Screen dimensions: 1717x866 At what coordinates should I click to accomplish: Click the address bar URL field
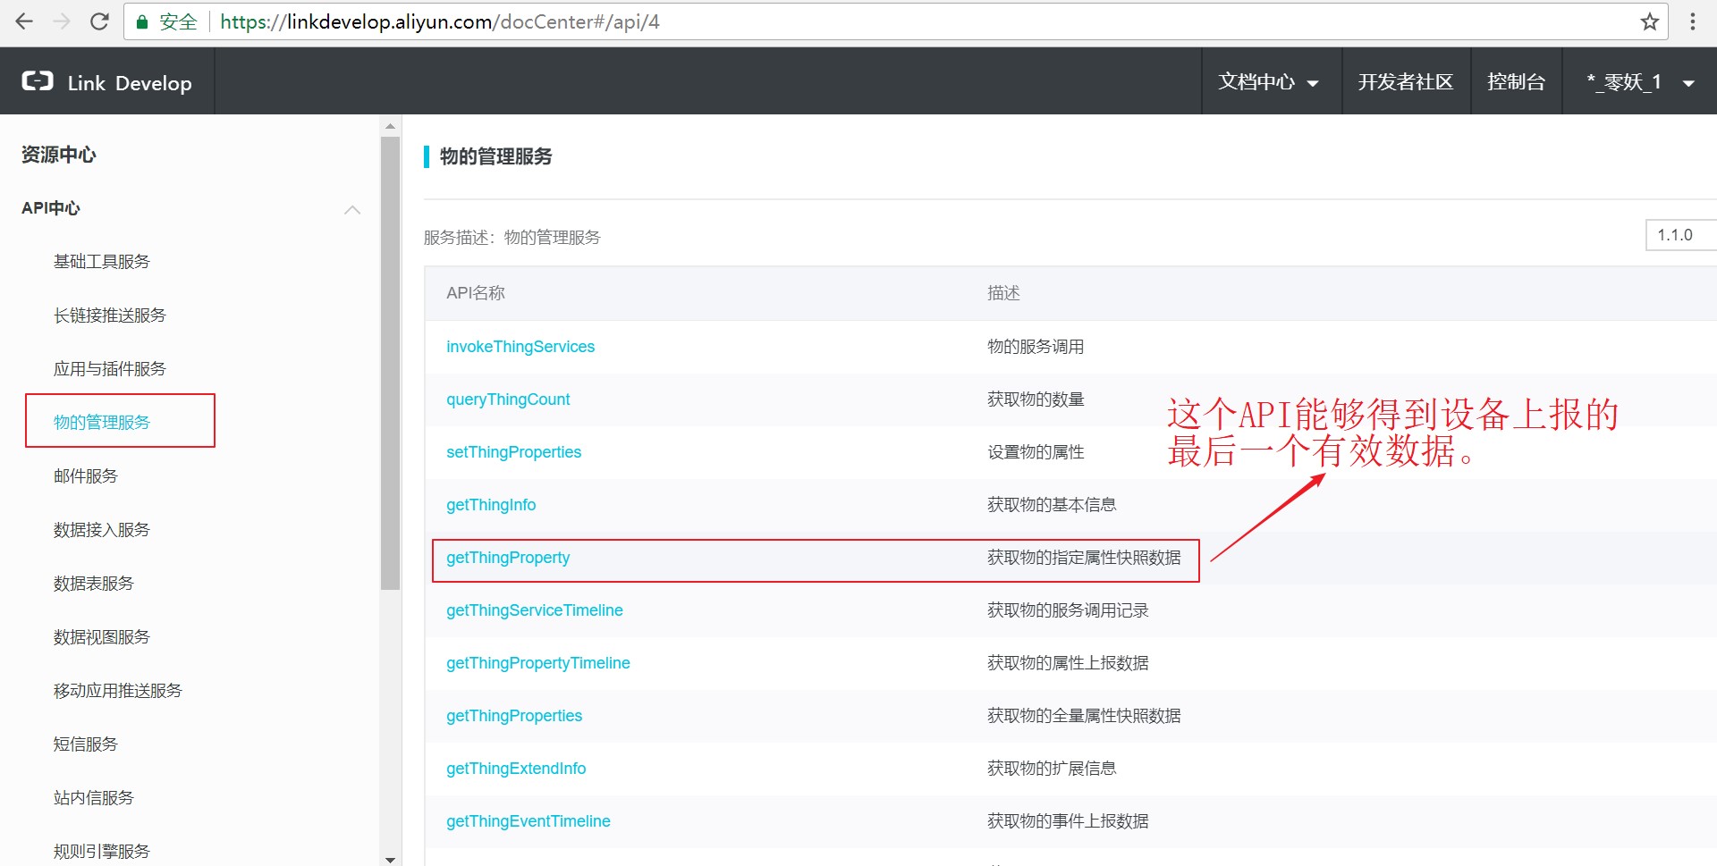tap(894, 21)
